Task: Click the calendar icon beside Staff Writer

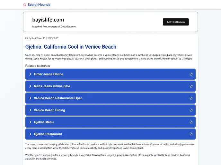Action: [x=27, y=38]
